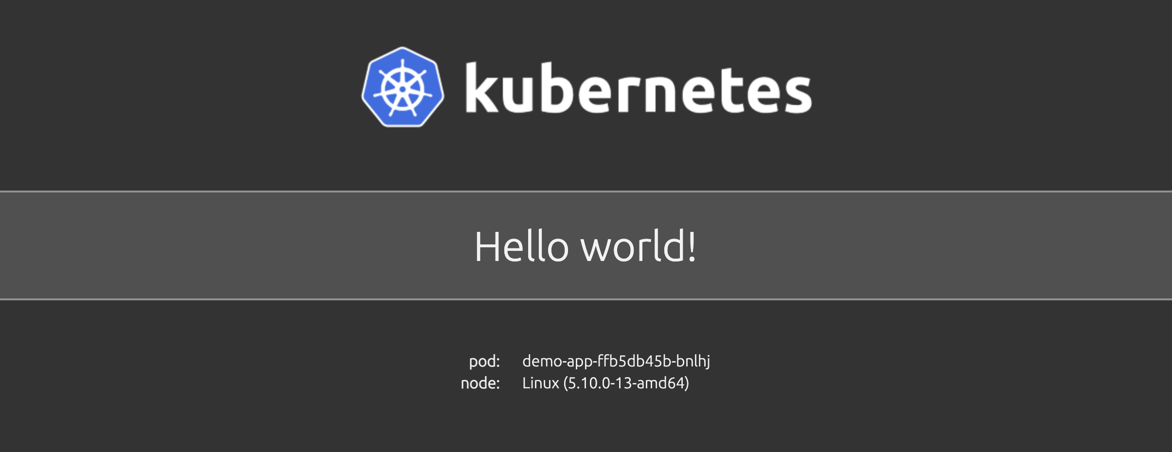Select the node value Linux (5.10.0-13-amd64)
The height and width of the screenshot is (452, 1172).
[x=605, y=383]
